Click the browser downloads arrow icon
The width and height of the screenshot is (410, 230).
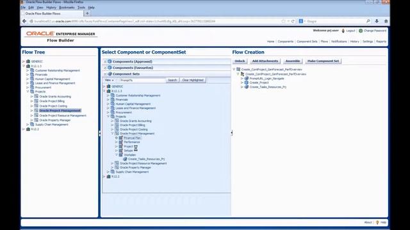(x=377, y=21)
